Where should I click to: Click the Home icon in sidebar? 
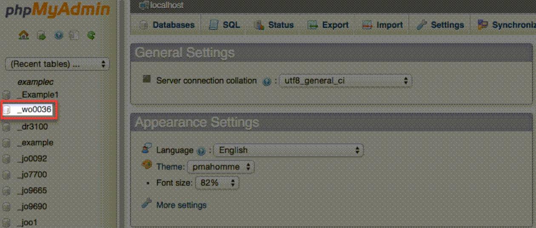coord(24,36)
